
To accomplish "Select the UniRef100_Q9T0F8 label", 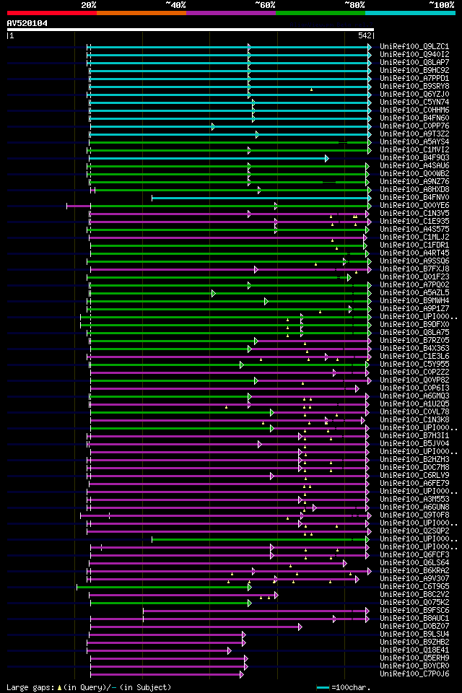I will pos(414,515).
